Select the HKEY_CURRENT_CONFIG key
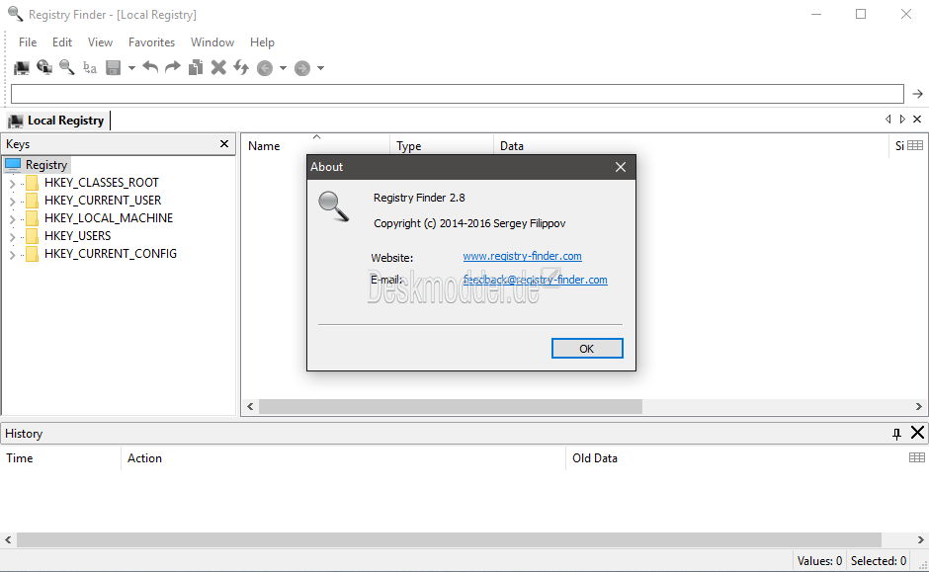This screenshot has height=572, width=929. [111, 254]
